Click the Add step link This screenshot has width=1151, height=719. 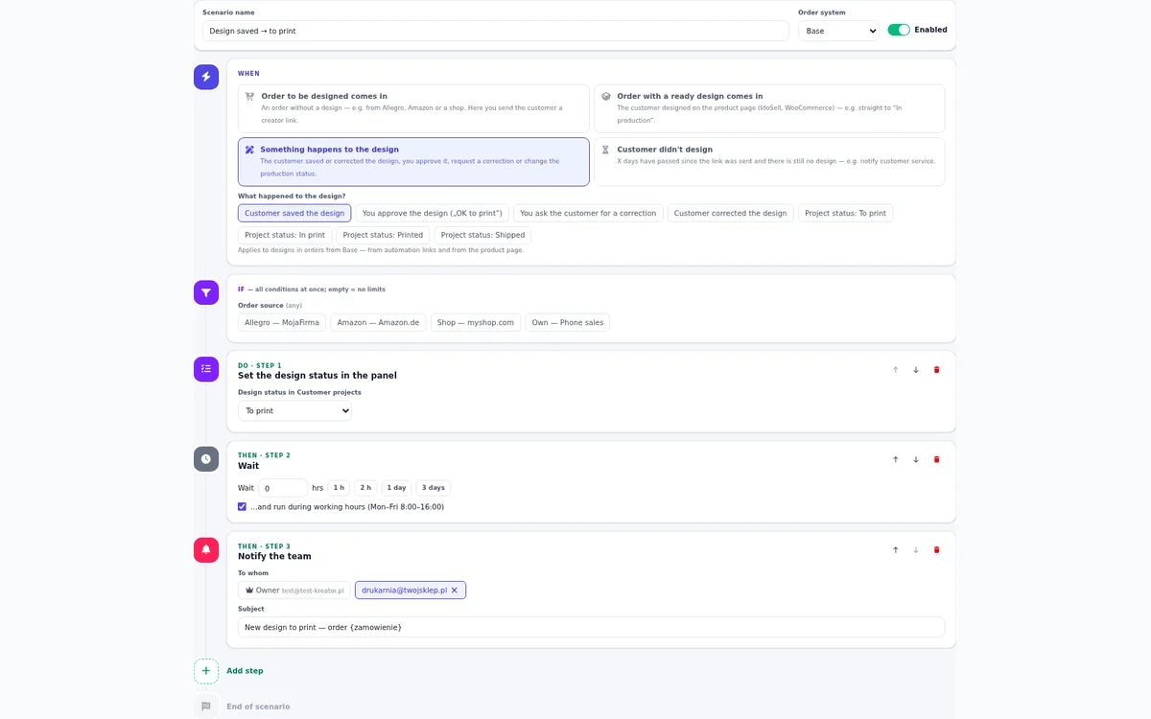coord(245,671)
